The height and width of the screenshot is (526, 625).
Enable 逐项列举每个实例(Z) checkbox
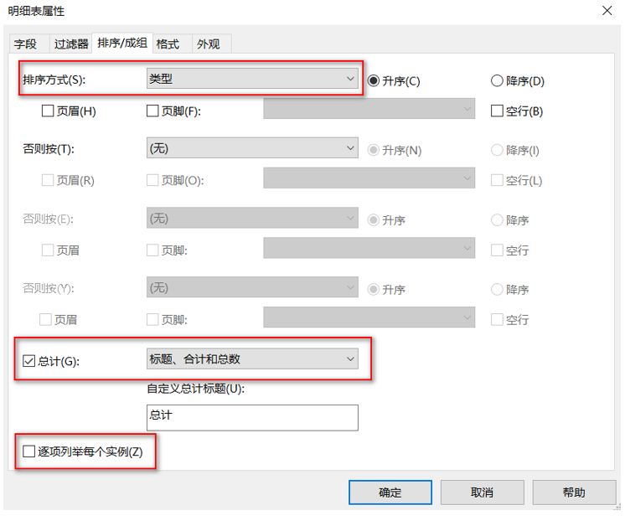coord(28,451)
